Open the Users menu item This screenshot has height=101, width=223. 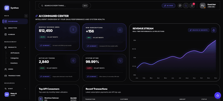[15, 69]
